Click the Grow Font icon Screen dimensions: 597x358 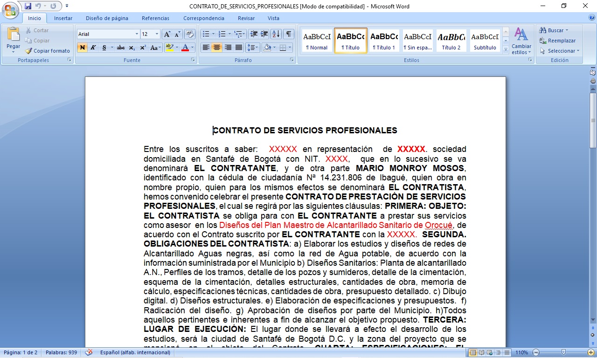(x=167, y=34)
